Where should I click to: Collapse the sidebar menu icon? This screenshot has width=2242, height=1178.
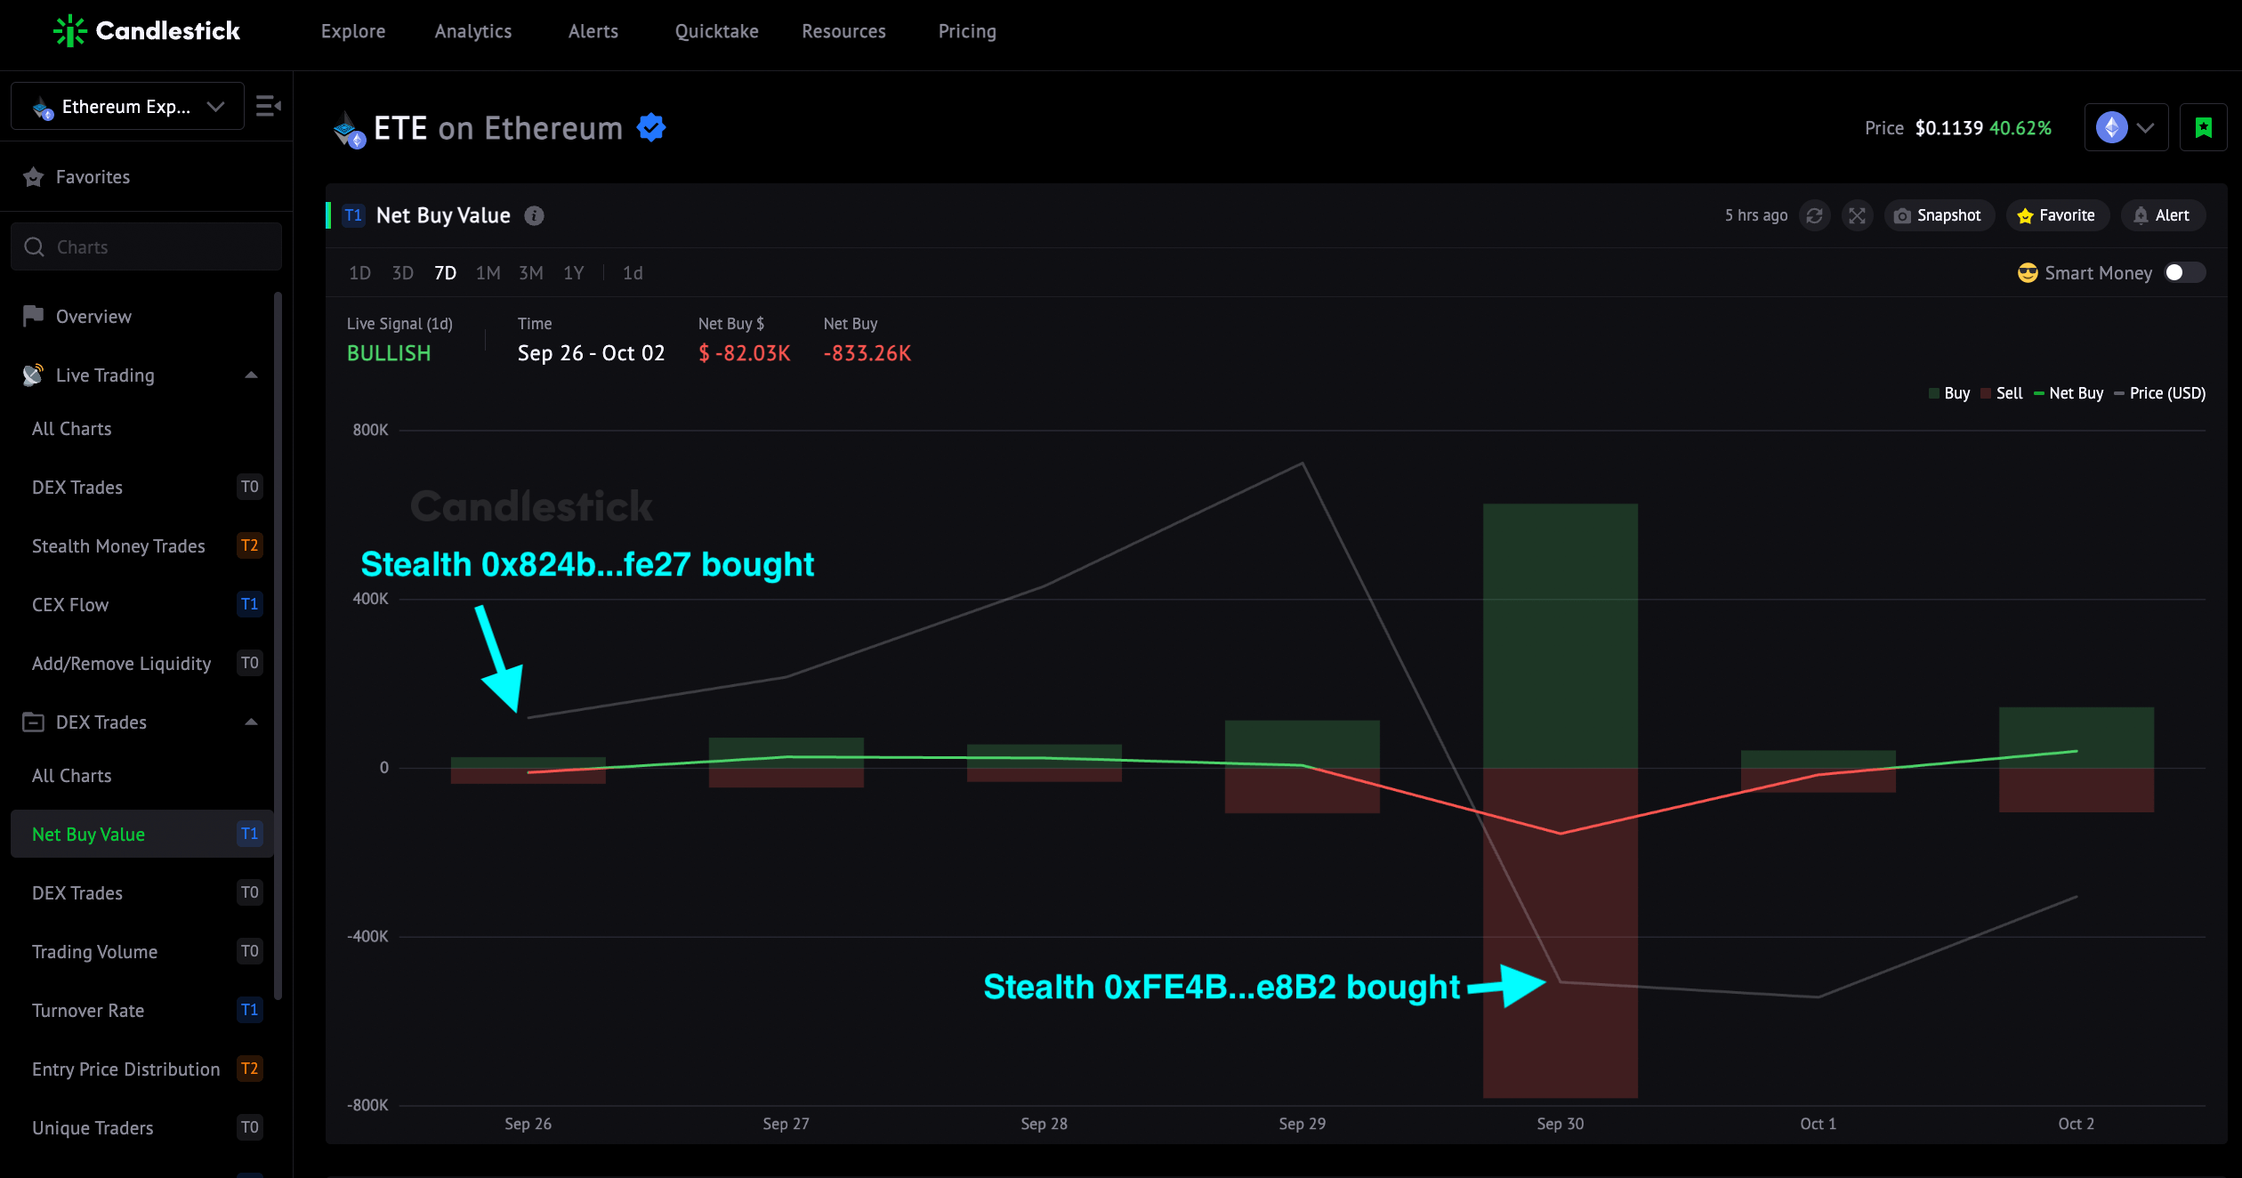point(269,106)
